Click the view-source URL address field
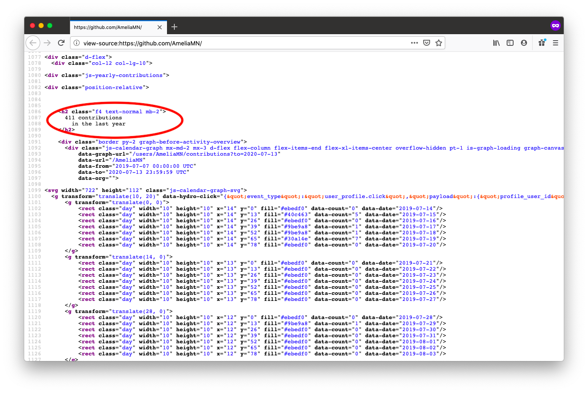The image size is (588, 393). pyautogui.click(x=242, y=43)
